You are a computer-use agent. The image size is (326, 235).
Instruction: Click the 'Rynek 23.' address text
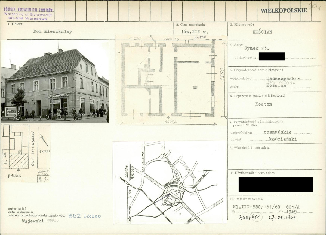pos(257,49)
